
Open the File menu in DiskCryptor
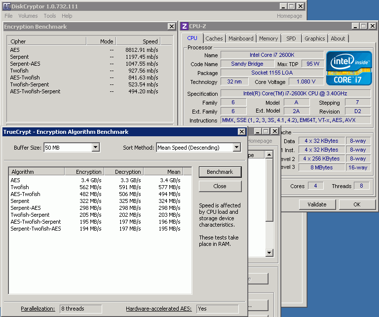(8, 16)
